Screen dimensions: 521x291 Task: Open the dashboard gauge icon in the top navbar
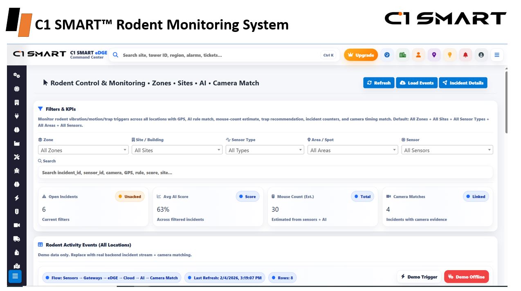pos(387,55)
